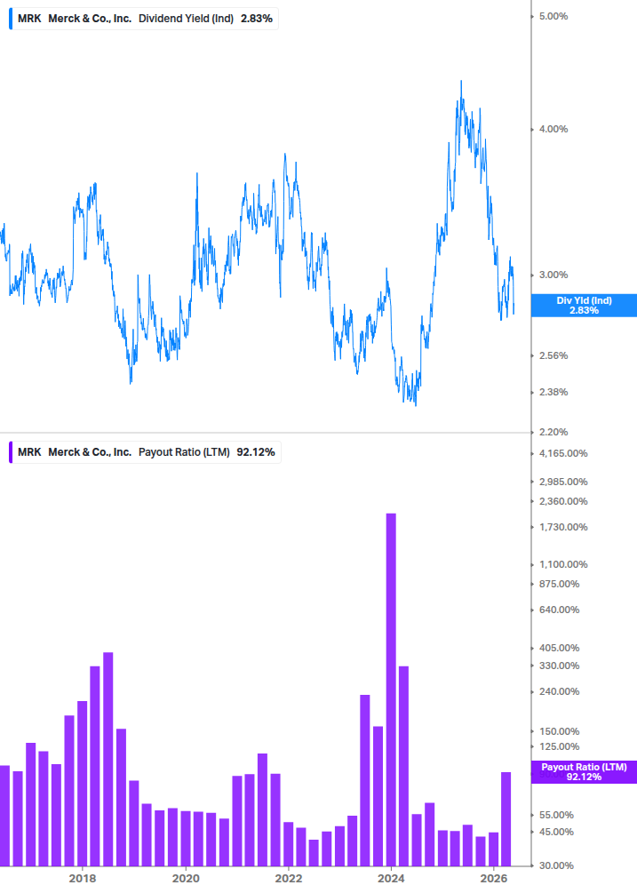Click the 3.00% yield axis label
The image size is (637, 893).
[x=553, y=275]
